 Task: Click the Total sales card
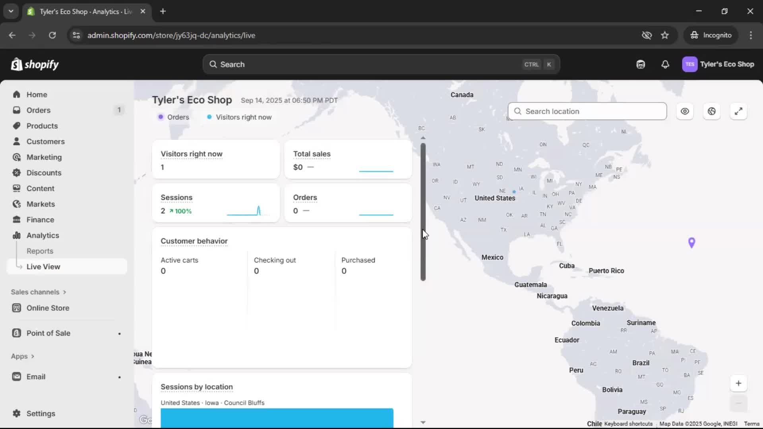[348, 159]
